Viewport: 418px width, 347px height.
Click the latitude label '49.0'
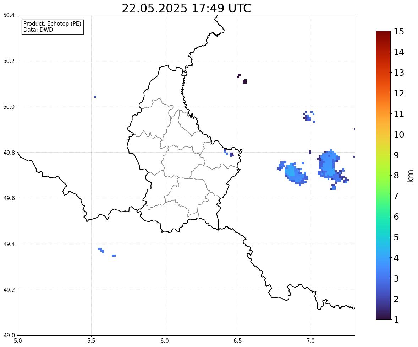[x=9, y=336]
